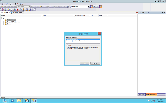
Task: Expand the System folder node
Action: pos(4,24)
